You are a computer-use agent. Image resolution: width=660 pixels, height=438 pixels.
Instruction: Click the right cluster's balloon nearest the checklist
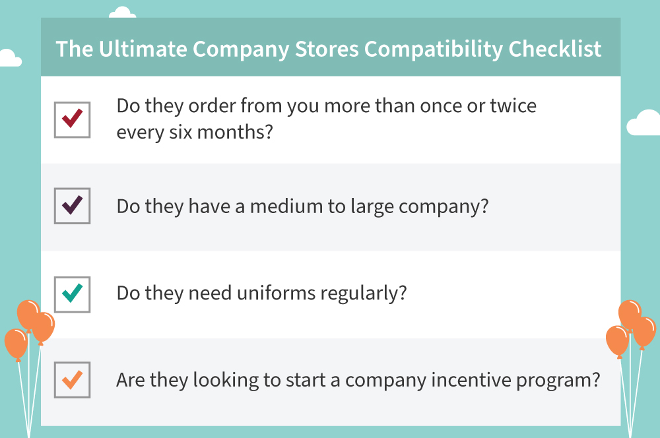click(x=617, y=340)
